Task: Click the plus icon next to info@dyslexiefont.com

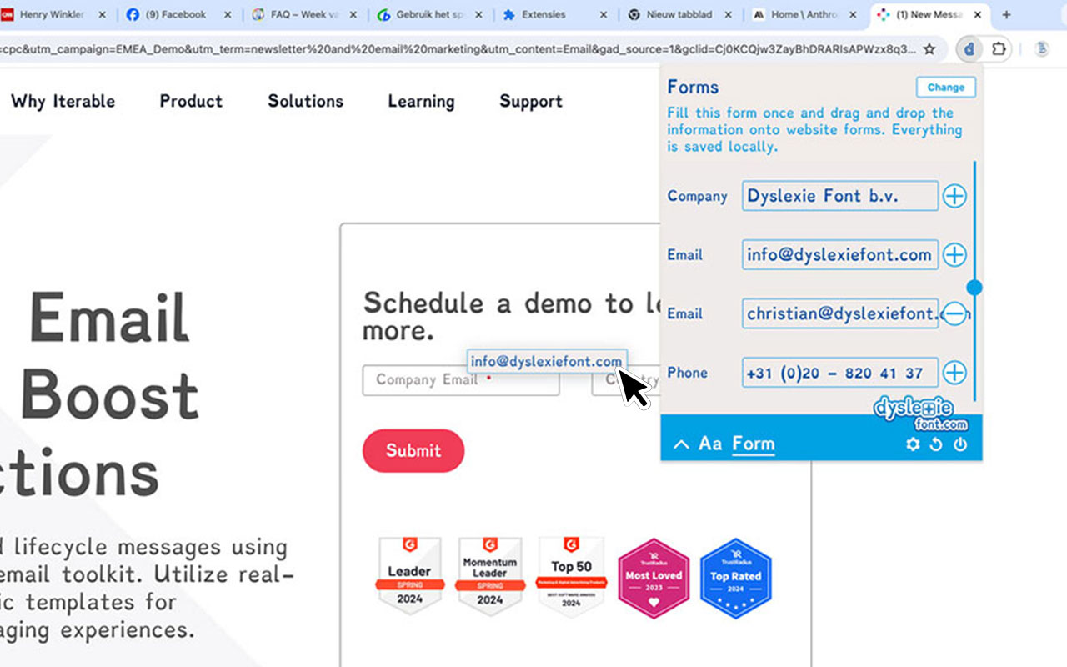Action: point(954,255)
